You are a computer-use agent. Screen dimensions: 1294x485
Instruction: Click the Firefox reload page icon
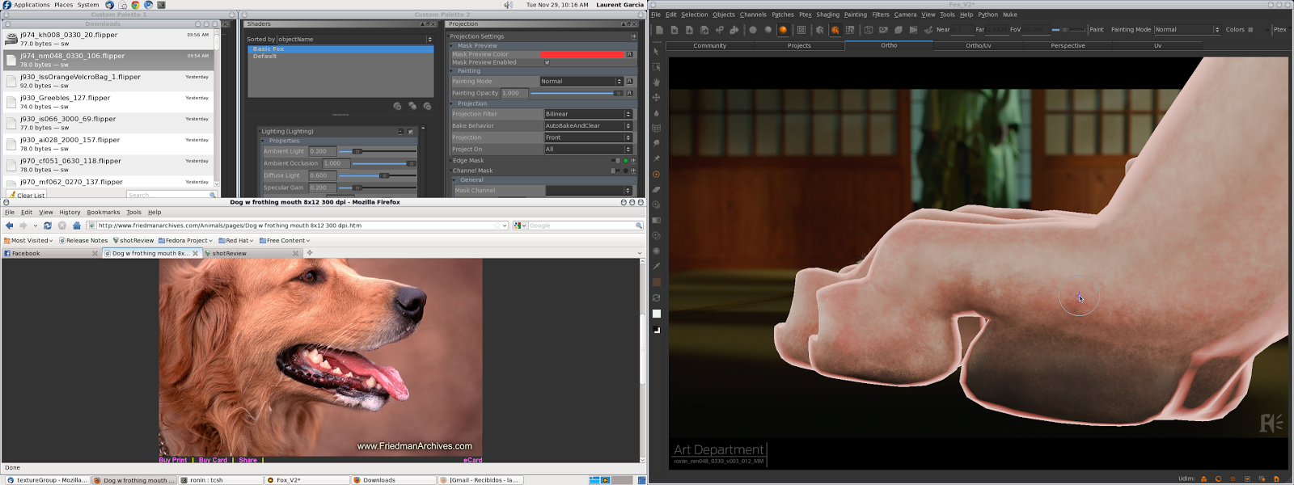click(x=48, y=226)
